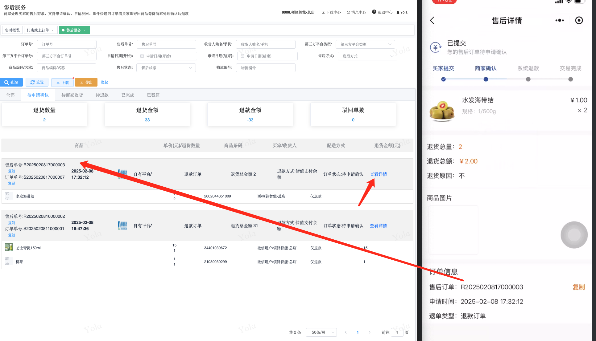Click the back arrow in mobile header

(432, 21)
